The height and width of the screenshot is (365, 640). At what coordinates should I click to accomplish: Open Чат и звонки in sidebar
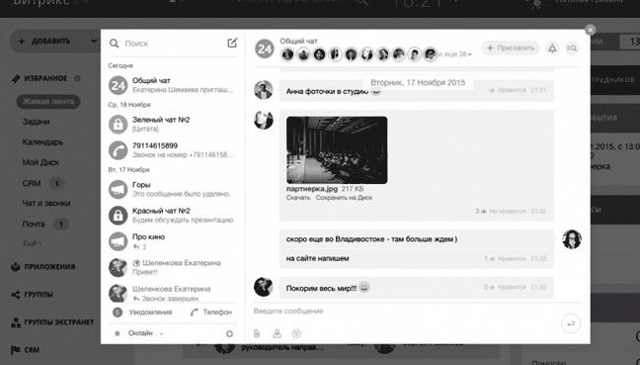coord(46,203)
